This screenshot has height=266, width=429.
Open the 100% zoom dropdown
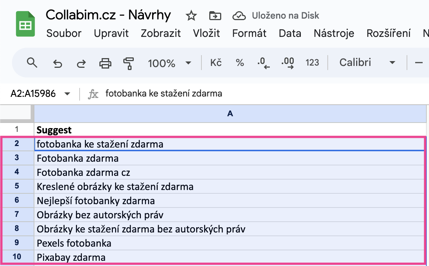(x=169, y=63)
